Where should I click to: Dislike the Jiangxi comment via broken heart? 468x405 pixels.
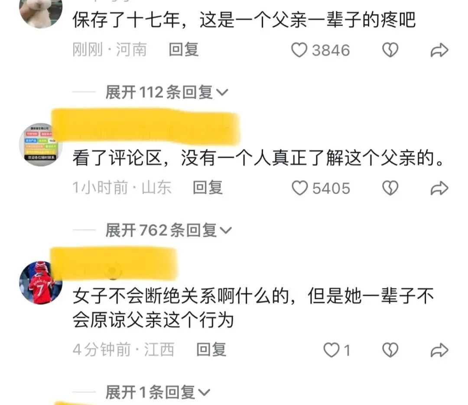click(390, 350)
